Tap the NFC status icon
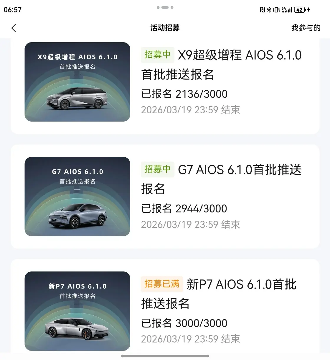 [x=262, y=10]
